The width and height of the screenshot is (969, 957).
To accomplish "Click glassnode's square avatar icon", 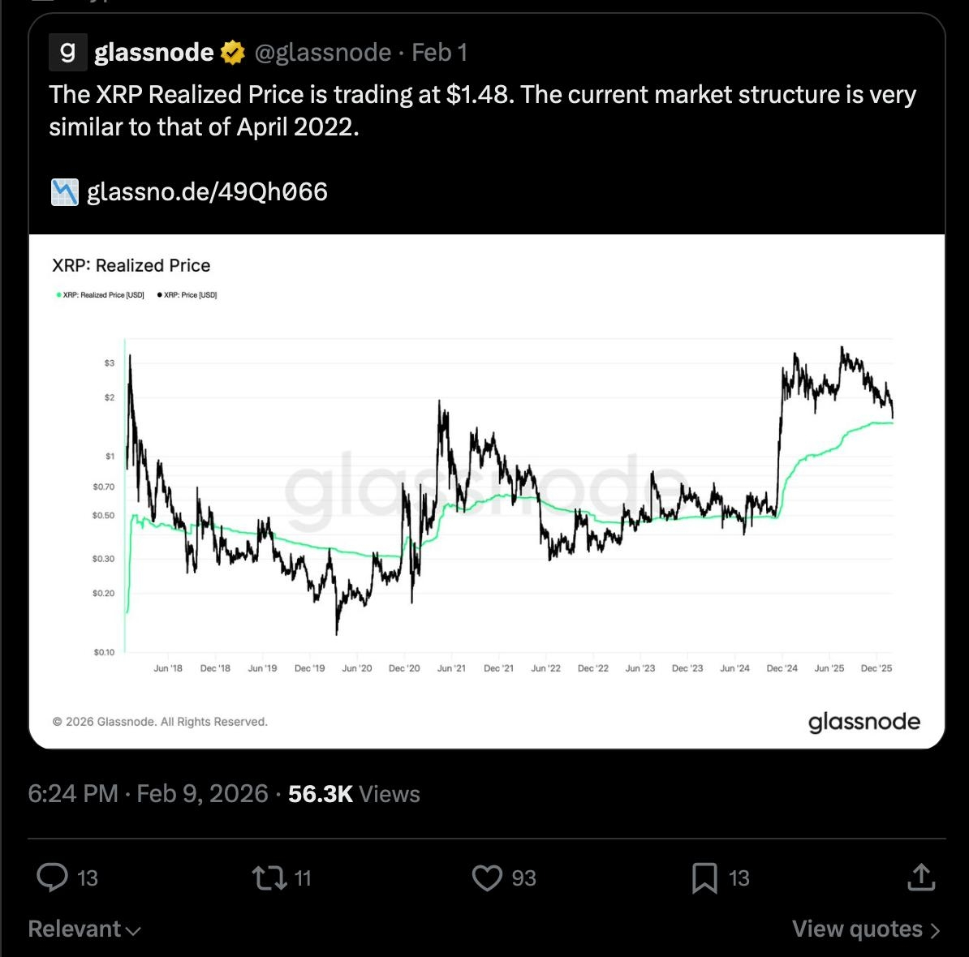I will coord(68,53).
